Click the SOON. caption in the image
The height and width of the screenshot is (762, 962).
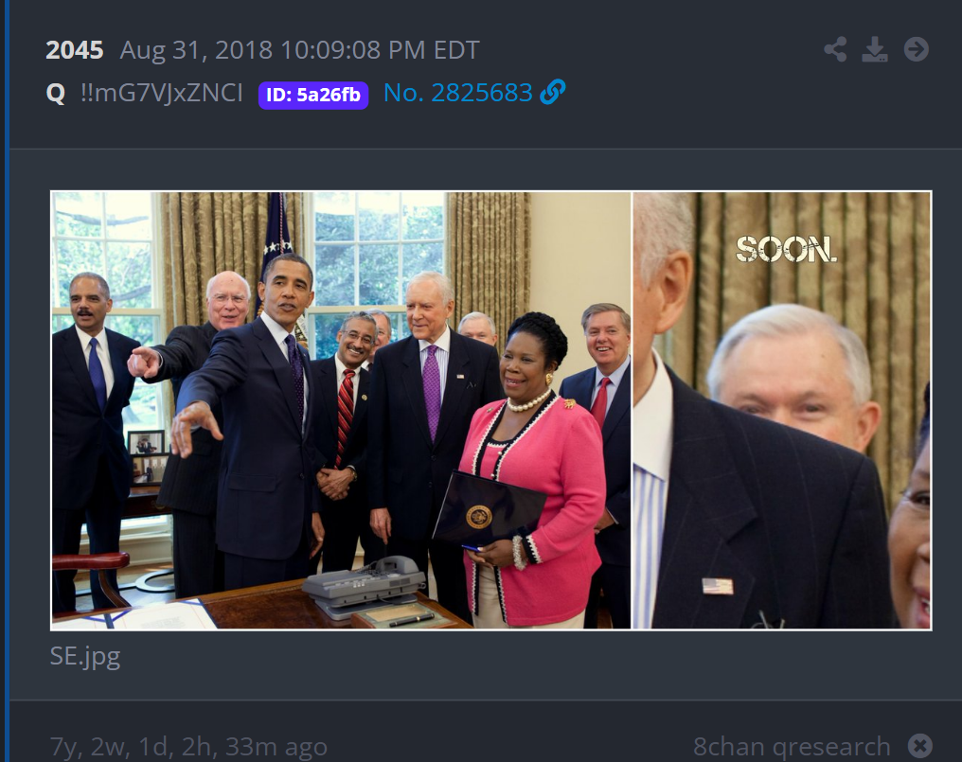(x=786, y=250)
